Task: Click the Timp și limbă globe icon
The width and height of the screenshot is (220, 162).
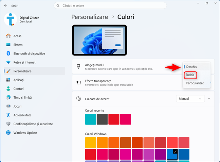Action: [x=8, y=97]
